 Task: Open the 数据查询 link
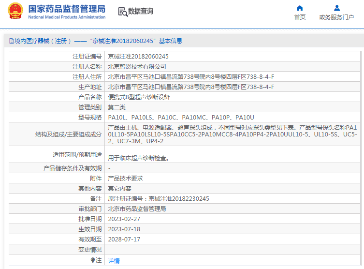[141, 11]
